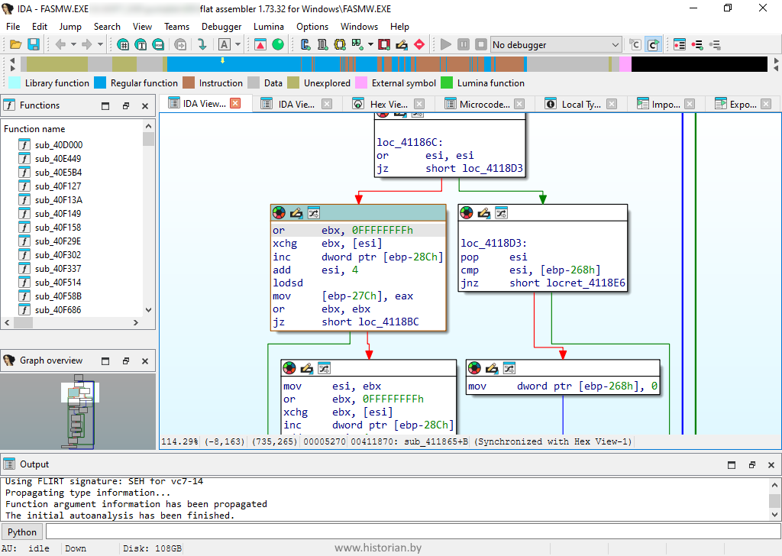
Task: Click the byte sequence search icon
Action: [159, 44]
